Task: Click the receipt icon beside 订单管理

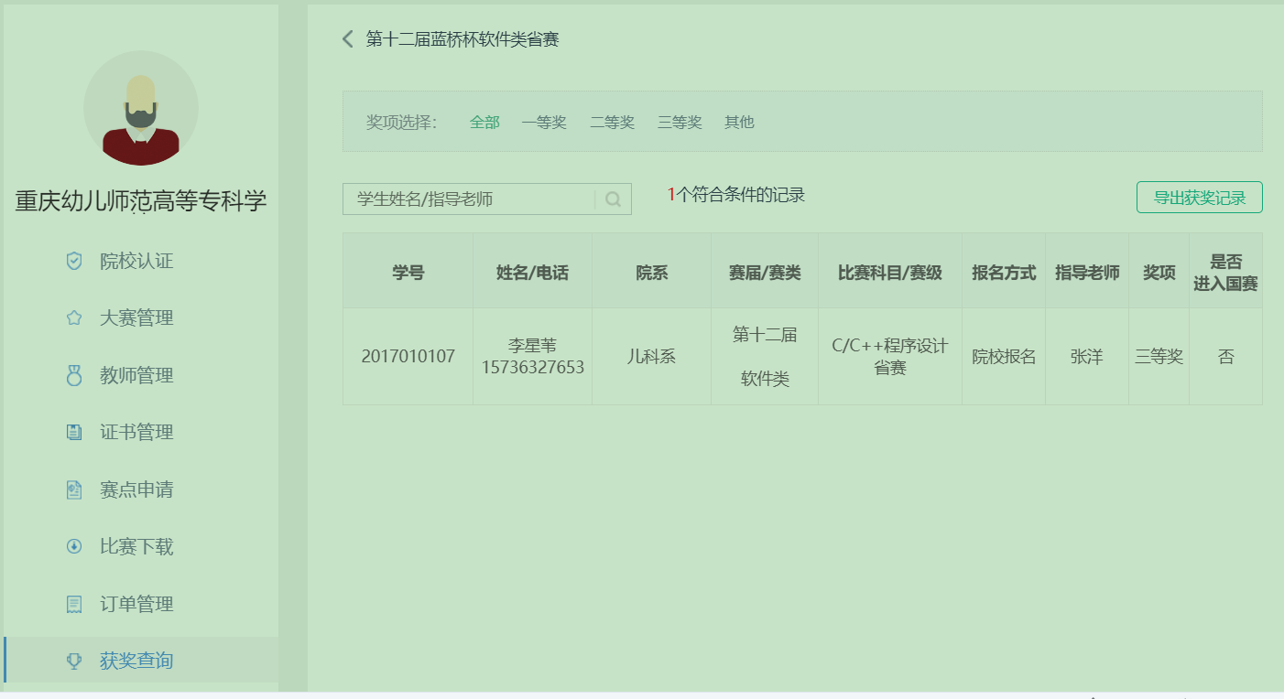Action: coord(74,604)
